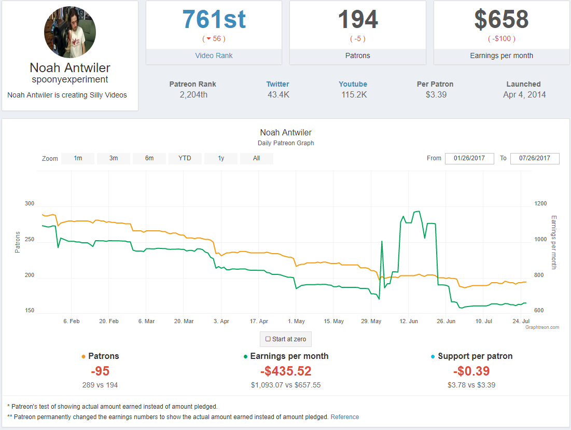Click the Patrons legend label under graph

coord(103,356)
